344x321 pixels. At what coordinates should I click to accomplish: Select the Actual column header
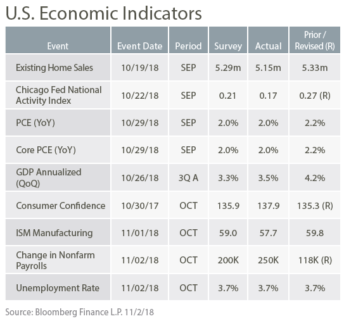pyautogui.click(x=268, y=40)
